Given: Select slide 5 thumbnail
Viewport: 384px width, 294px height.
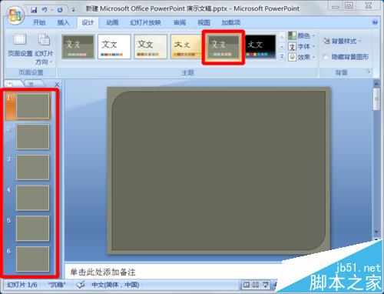Looking at the screenshot, I should pyautogui.click(x=32, y=229).
